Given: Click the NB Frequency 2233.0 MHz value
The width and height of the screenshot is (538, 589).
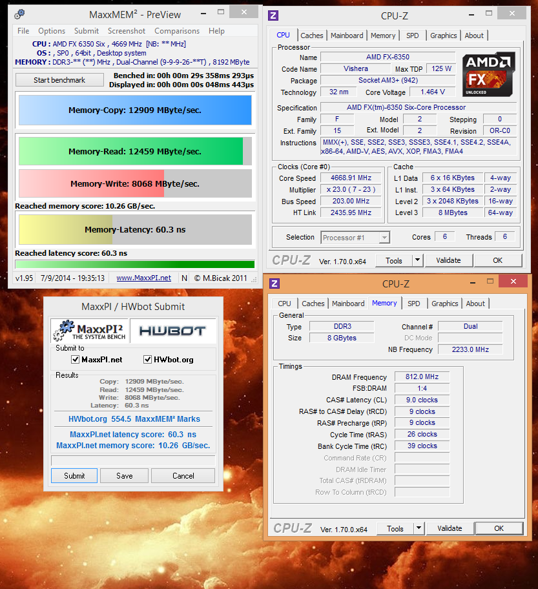Looking at the screenshot, I should 470,349.
